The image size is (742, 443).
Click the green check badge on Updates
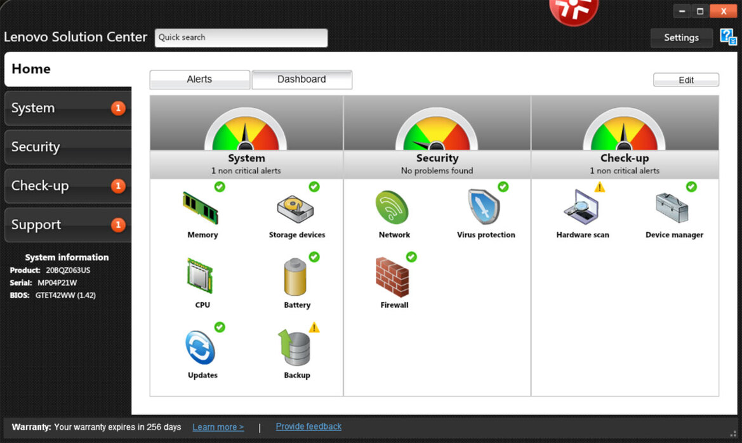coord(220,327)
